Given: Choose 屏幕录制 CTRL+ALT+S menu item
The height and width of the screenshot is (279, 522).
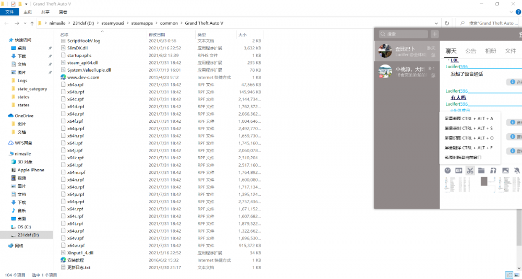Looking at the screenshot, I should (x=469, y=128).
